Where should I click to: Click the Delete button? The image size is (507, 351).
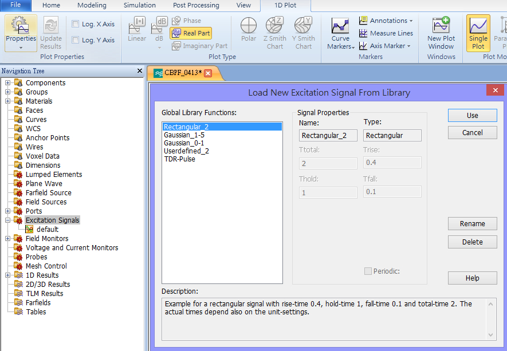(472, 242)
